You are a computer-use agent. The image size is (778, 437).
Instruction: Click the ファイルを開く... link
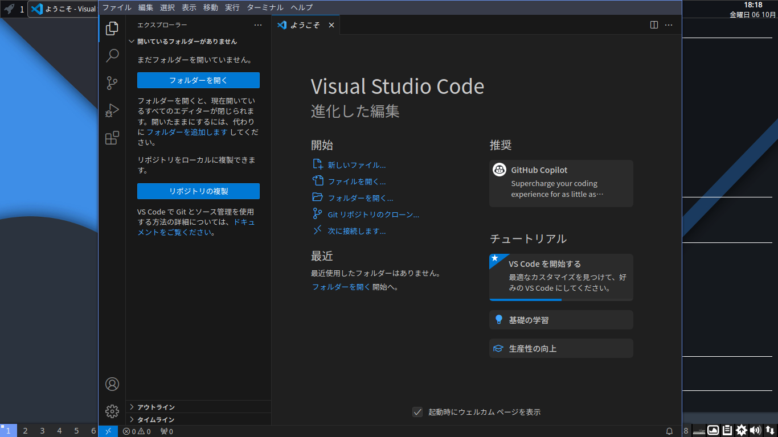(x=357, y=182)
